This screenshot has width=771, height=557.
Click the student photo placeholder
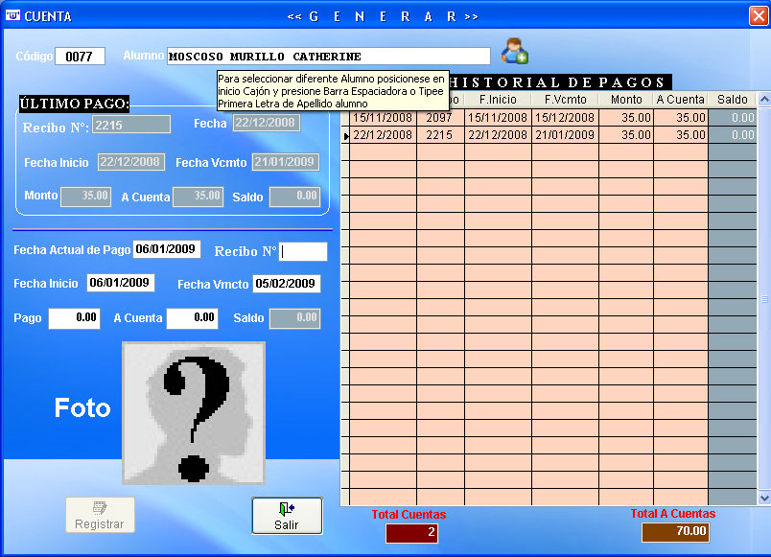tap(194, 412)
